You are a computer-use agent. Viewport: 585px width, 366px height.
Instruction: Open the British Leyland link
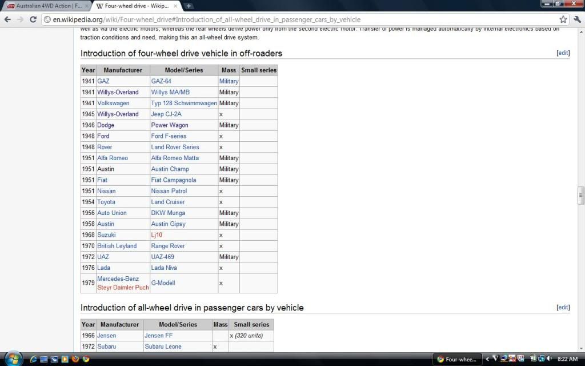coord(117,246)
